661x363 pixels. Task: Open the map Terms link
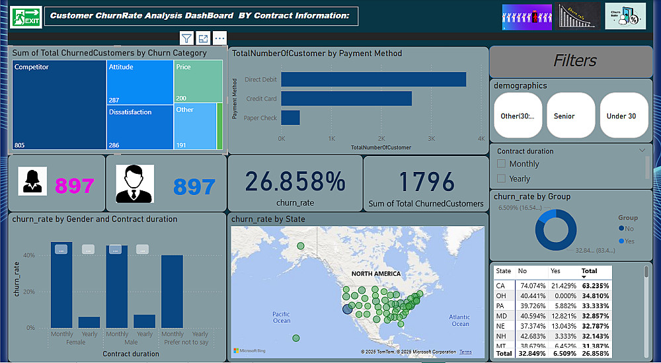(465, 352)
